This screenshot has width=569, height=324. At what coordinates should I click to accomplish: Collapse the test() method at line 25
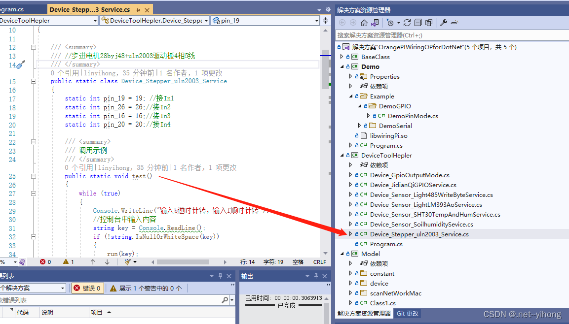(34, 176)
